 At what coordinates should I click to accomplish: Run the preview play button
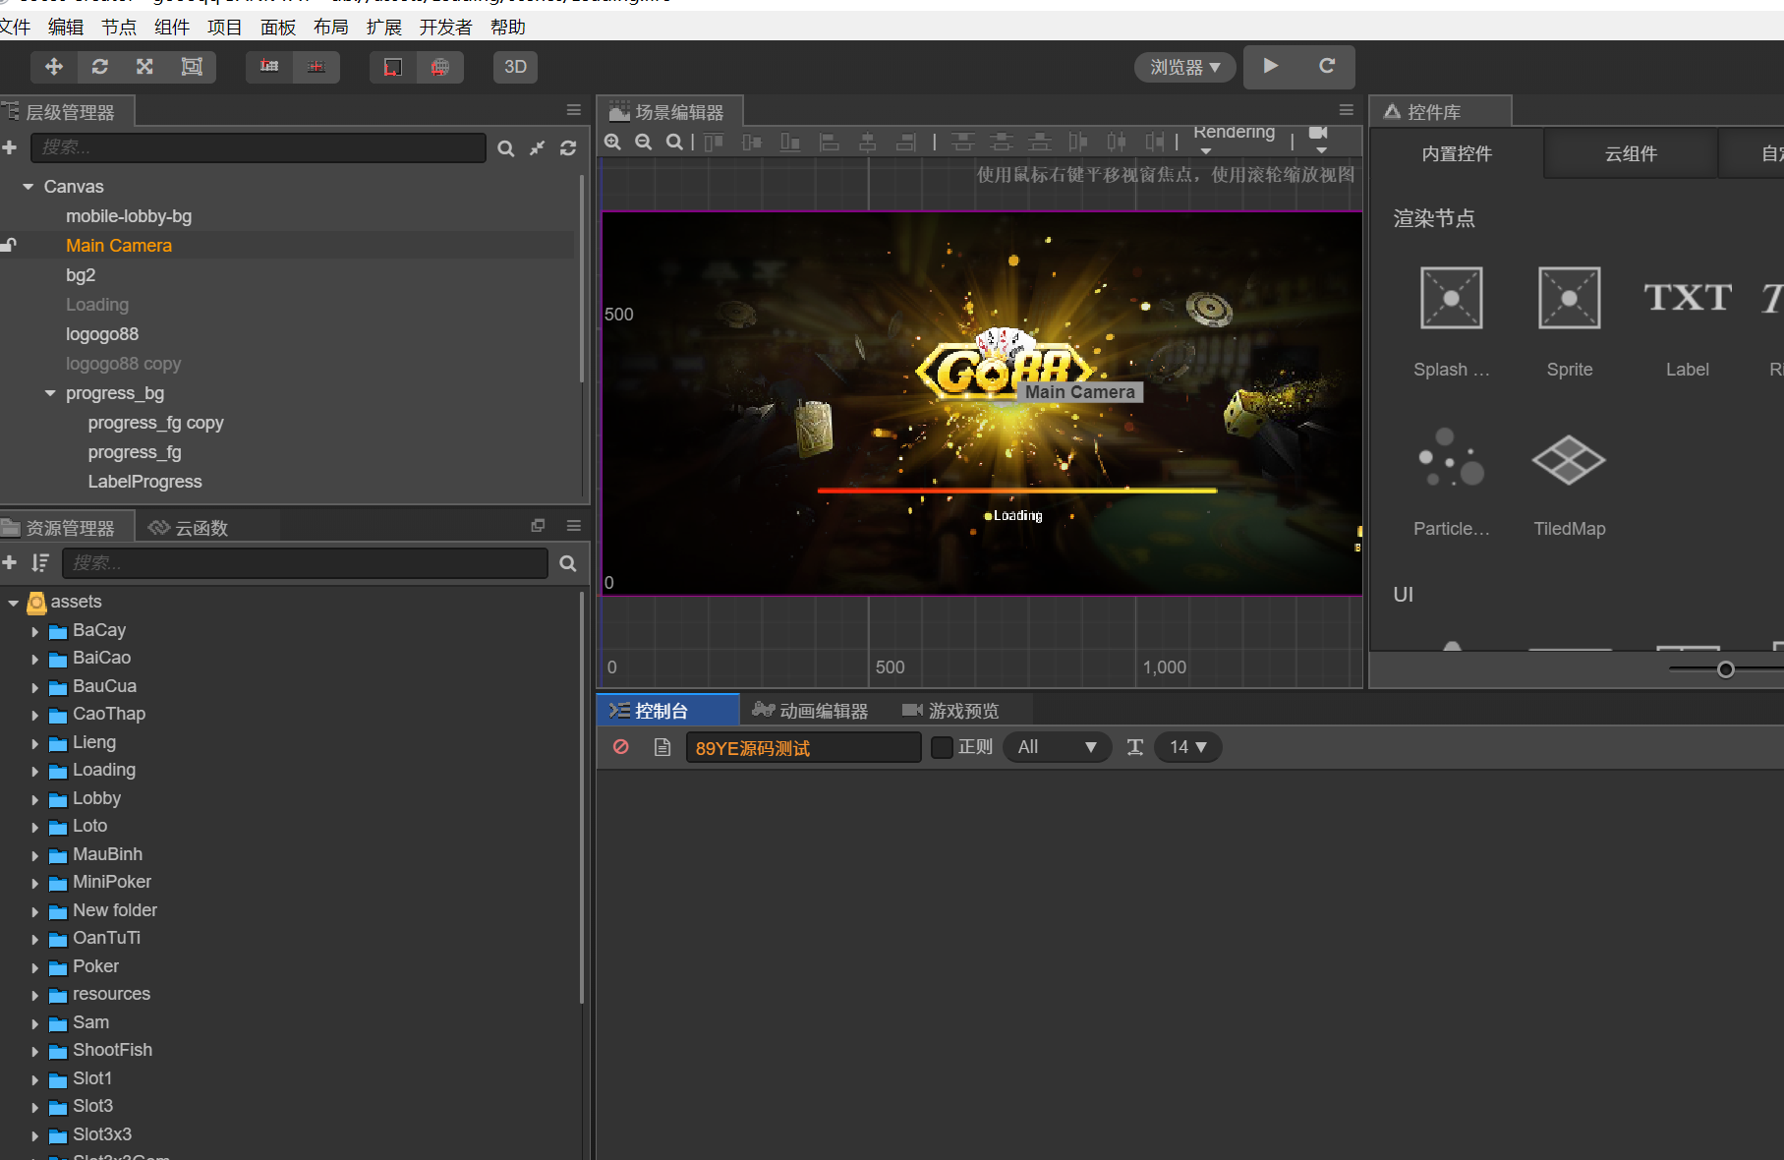point(1271,66)
